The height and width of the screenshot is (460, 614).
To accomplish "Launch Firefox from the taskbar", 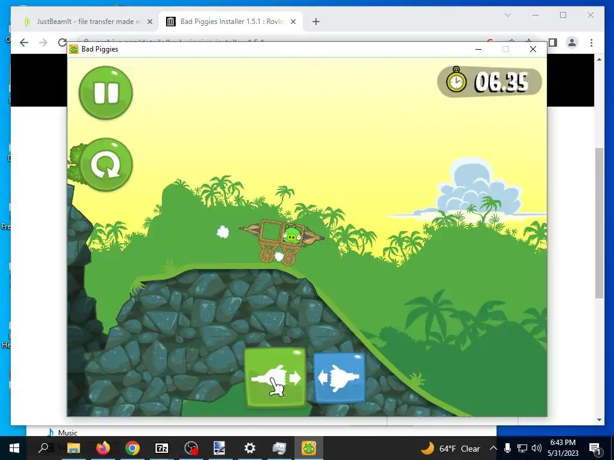I will [x=103, y=448].
